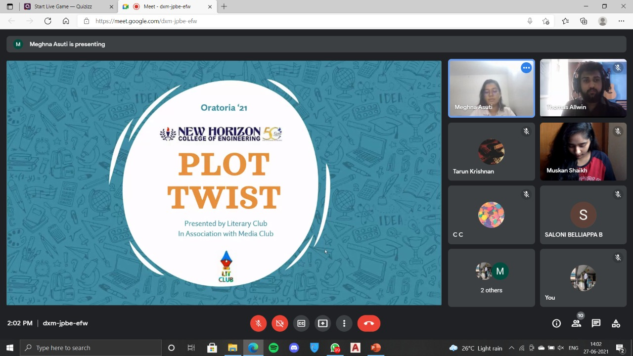Open the in-call chat messages panel
This screenshot has height=356, width=633.
pyautogui.click(x=596, y=323)
